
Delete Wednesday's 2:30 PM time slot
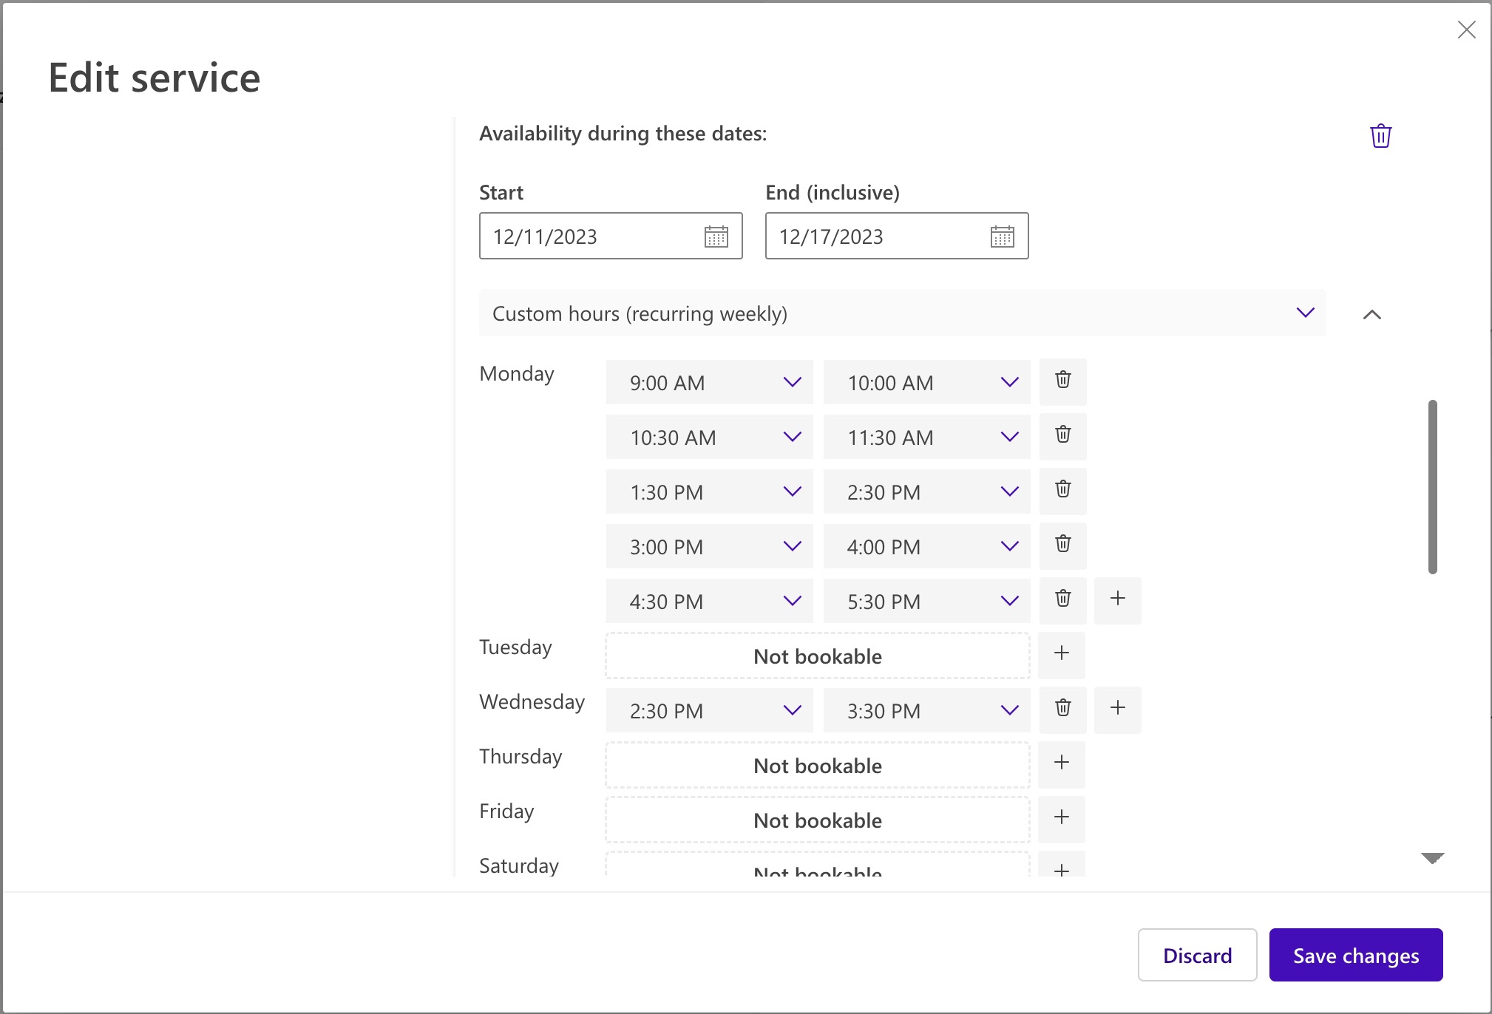pyautogui.click(x=1063, y=710)
